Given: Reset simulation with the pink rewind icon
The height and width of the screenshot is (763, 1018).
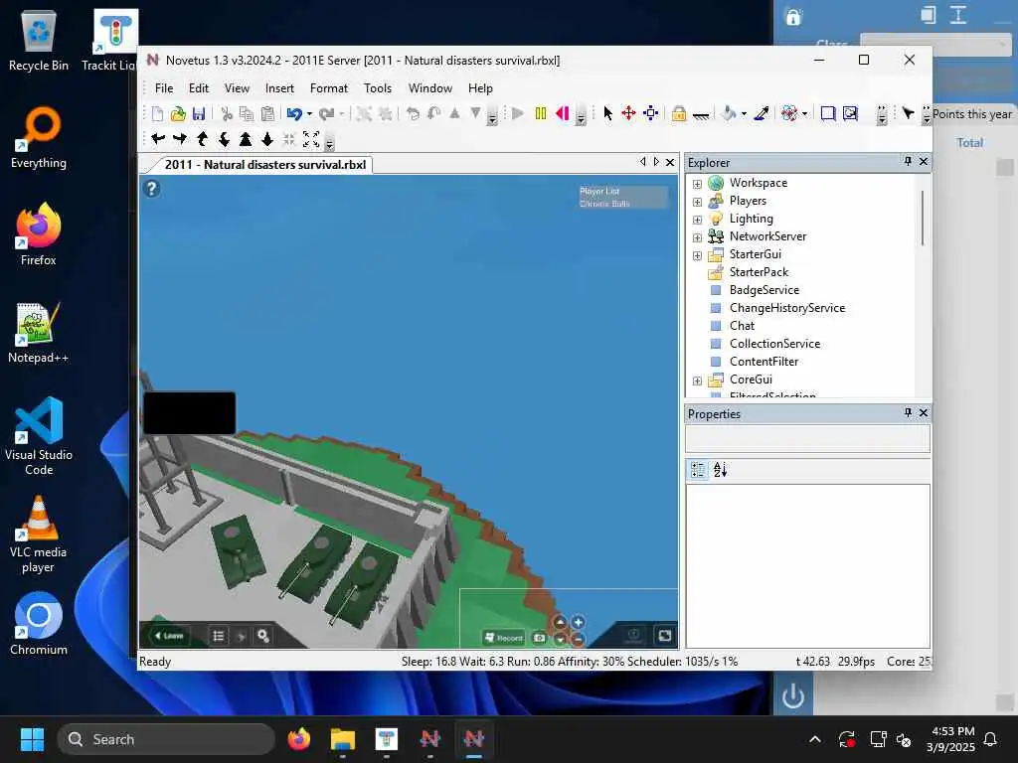Looking at the screenshot, I should click(563, 113).
